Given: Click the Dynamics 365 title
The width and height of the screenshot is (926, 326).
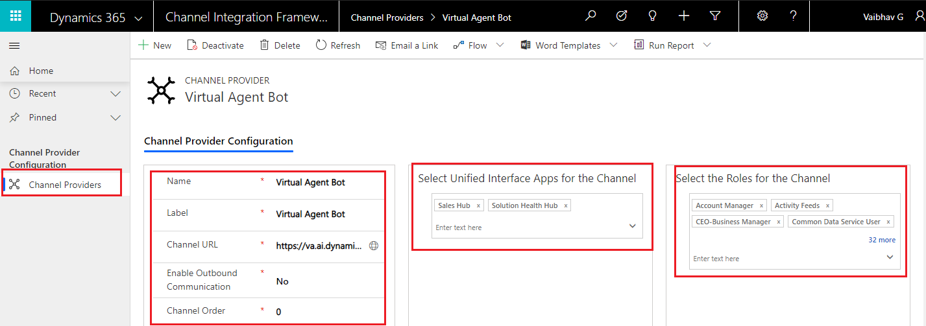Looking at the screenshot, I should 88,17.
